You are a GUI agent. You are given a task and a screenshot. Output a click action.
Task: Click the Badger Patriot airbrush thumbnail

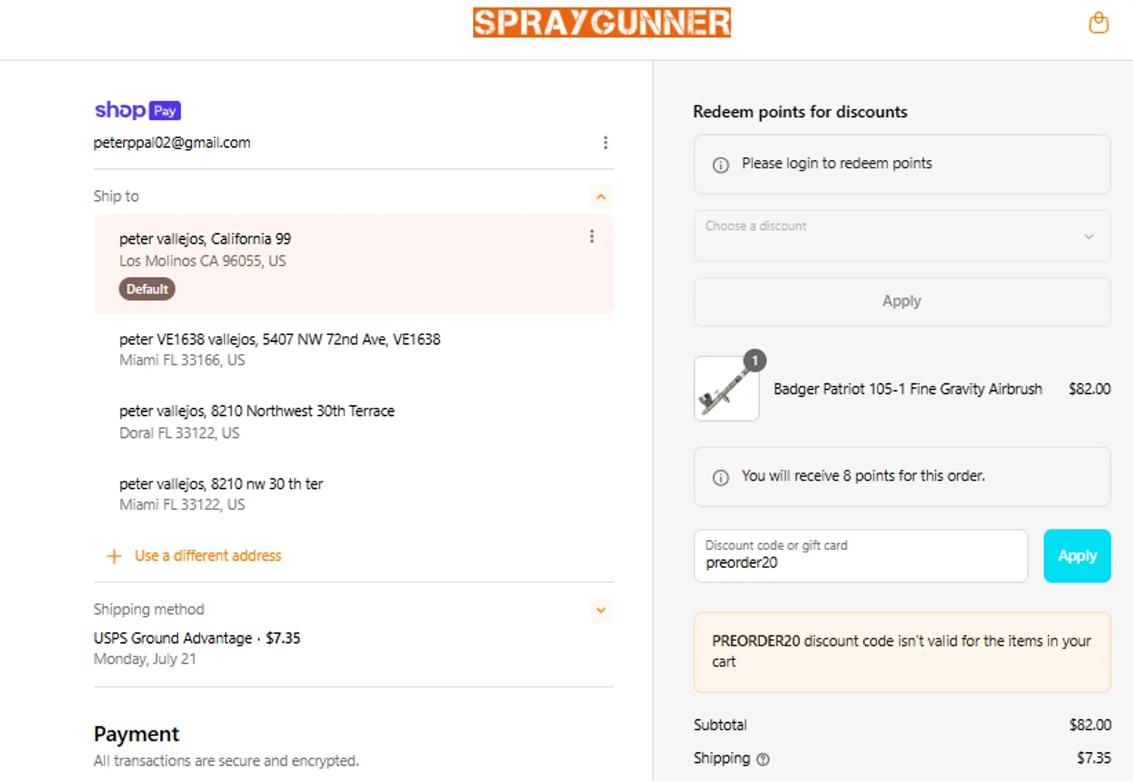tap(727, 389)
